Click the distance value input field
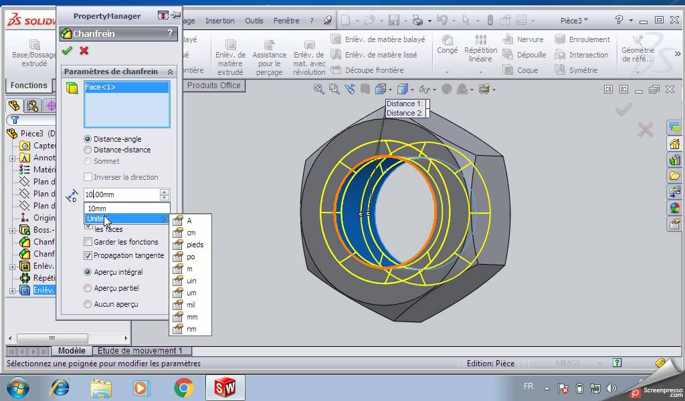Screen dimensions: 685x401 pos(122,194)
